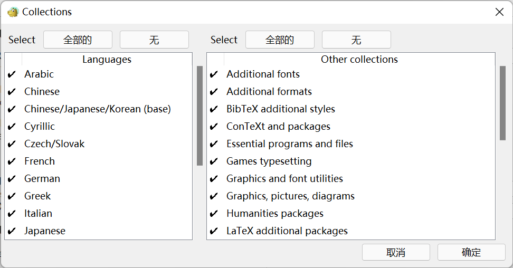Select the Japanese row text
Screen dimensions: 513x268
point(45,231)
